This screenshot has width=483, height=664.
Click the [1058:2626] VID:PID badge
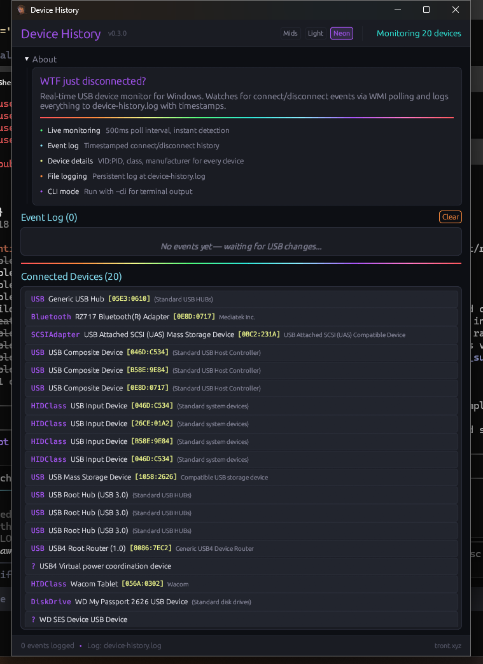[x=155, y=477]
